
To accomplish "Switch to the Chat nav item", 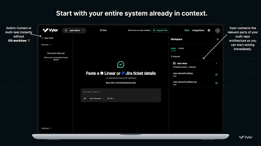I will point(187,30).
